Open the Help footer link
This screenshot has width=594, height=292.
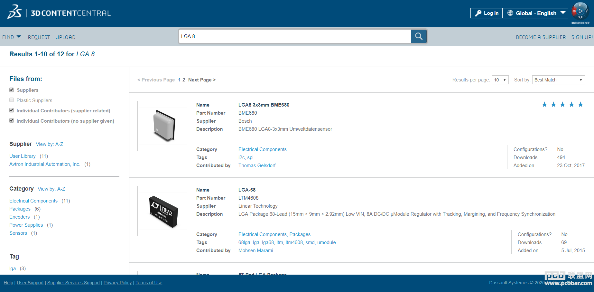point(8,283)
